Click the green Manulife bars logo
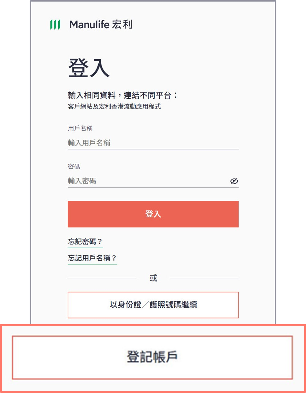Screen dimensions: 306x393 pos(55,25)
